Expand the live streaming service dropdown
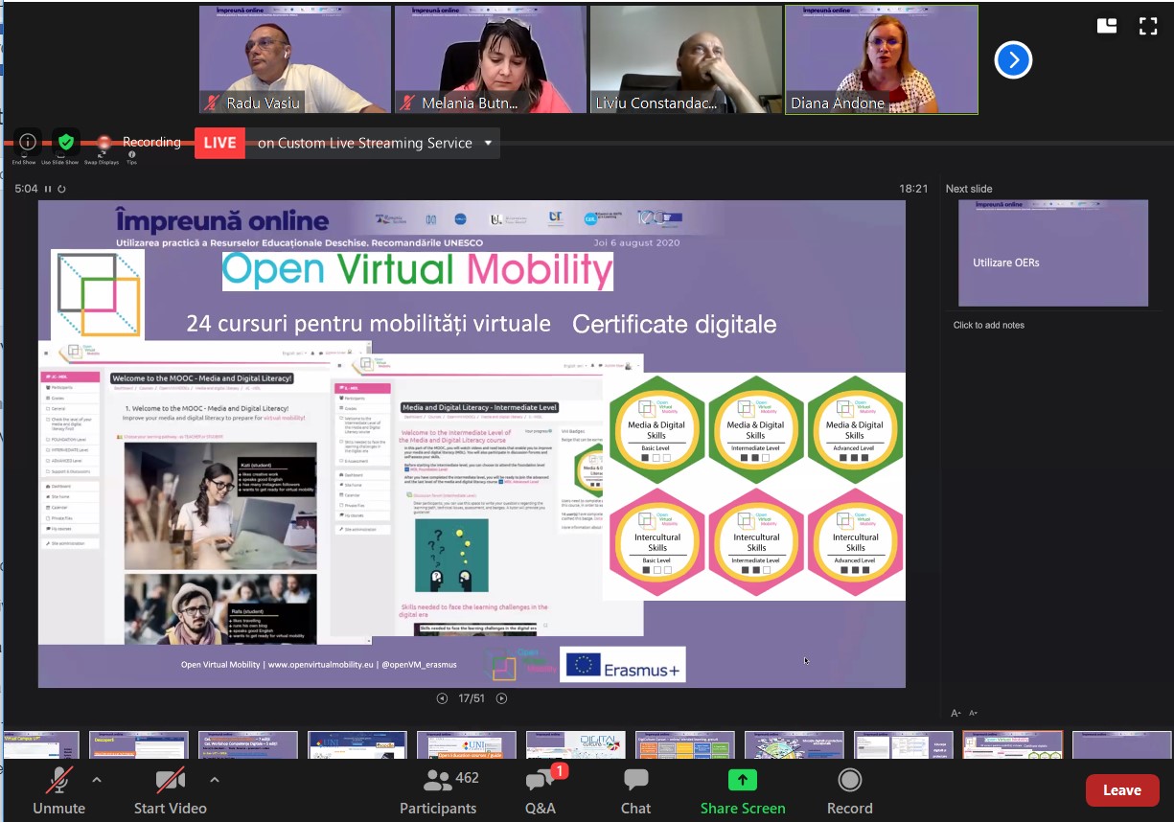 pyautogui.click(x=488, y=144)
